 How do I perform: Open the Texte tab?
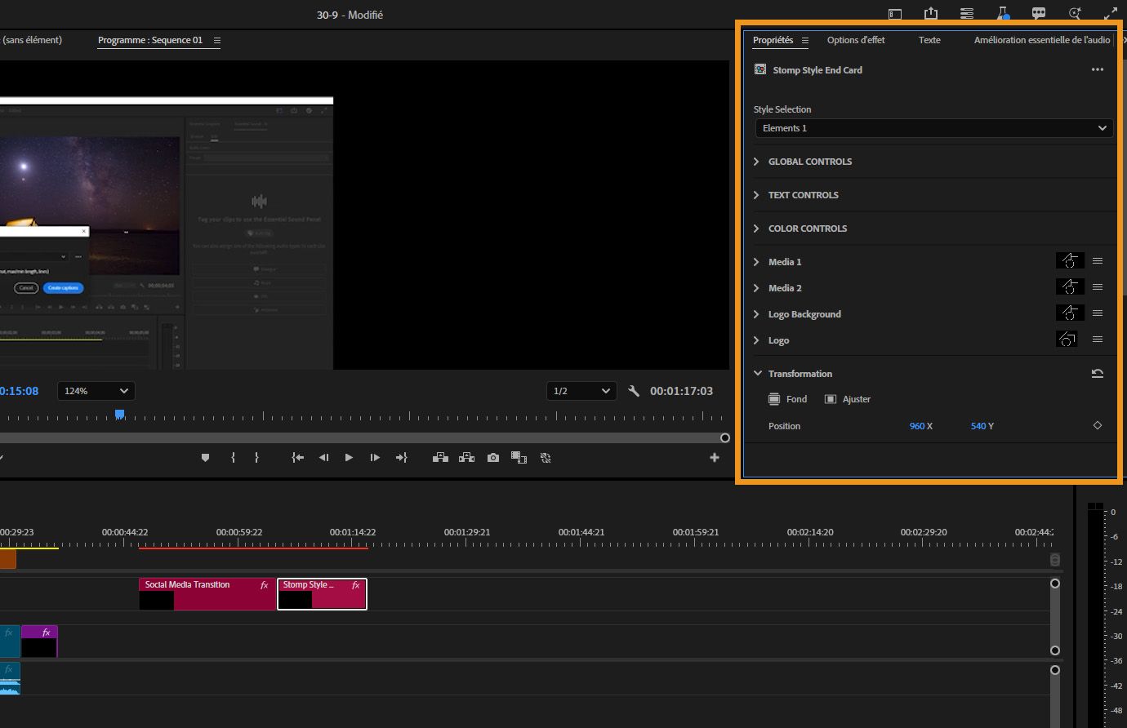(x=929, y=40)
